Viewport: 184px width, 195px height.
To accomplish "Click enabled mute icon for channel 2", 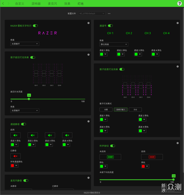I will (x=33, y=135).
